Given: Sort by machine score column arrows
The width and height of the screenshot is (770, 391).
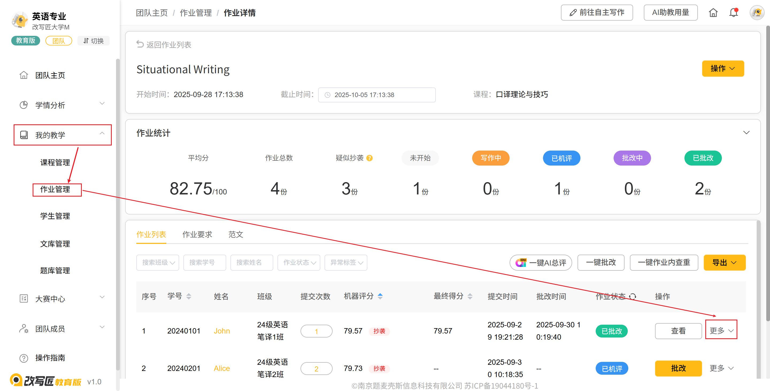Looking at the screenshot, I should tap(380, 296).
